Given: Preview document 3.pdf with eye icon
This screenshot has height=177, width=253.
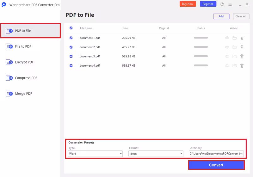Looking at the screenshot, I should point(227,57).
